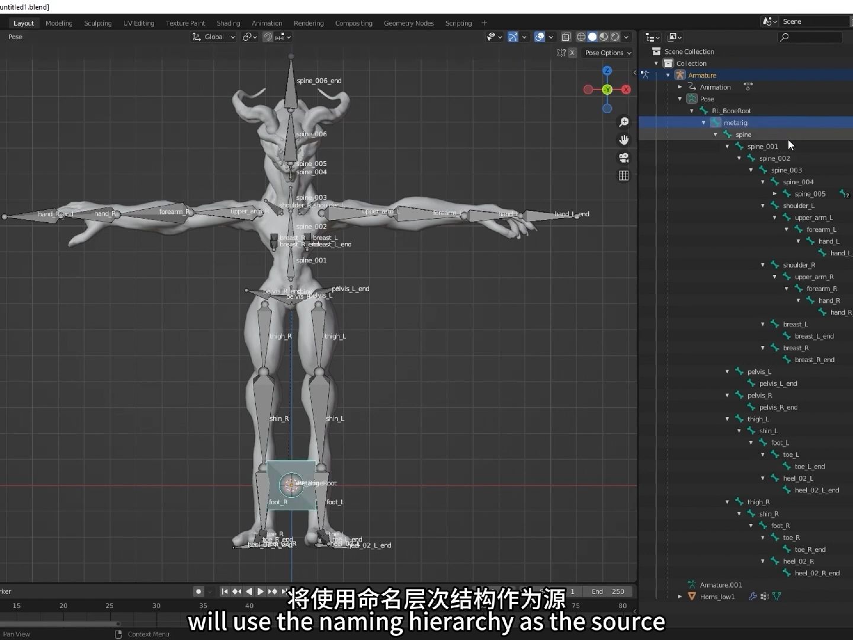The image size is (853, 640).
Task: Click the Horns_low1 mesh icon
Action: click(692, 596)
